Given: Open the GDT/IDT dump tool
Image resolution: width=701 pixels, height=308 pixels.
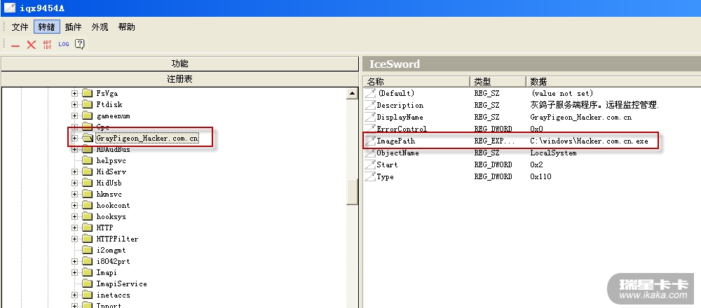Looking at the screenshot, I should click(x=48, y=45).
